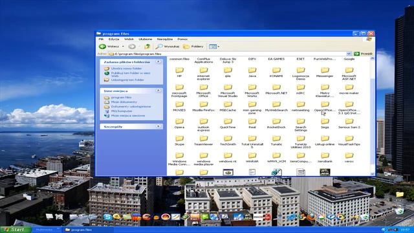Click the Recycle Bin desktop icon
Viewport: 414px width, 233px height.
click(399, 212)
